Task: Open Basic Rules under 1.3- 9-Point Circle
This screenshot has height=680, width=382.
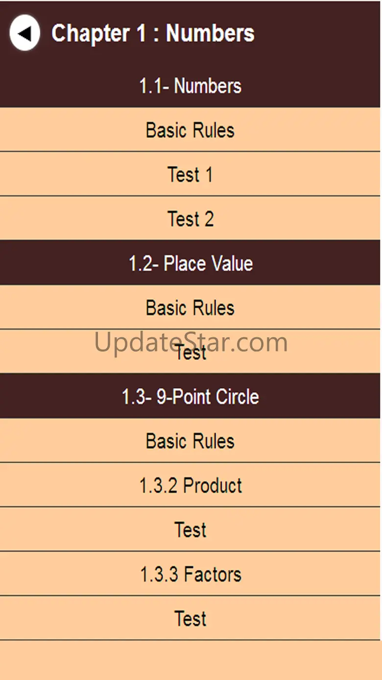Action: (x=190, y=441)
